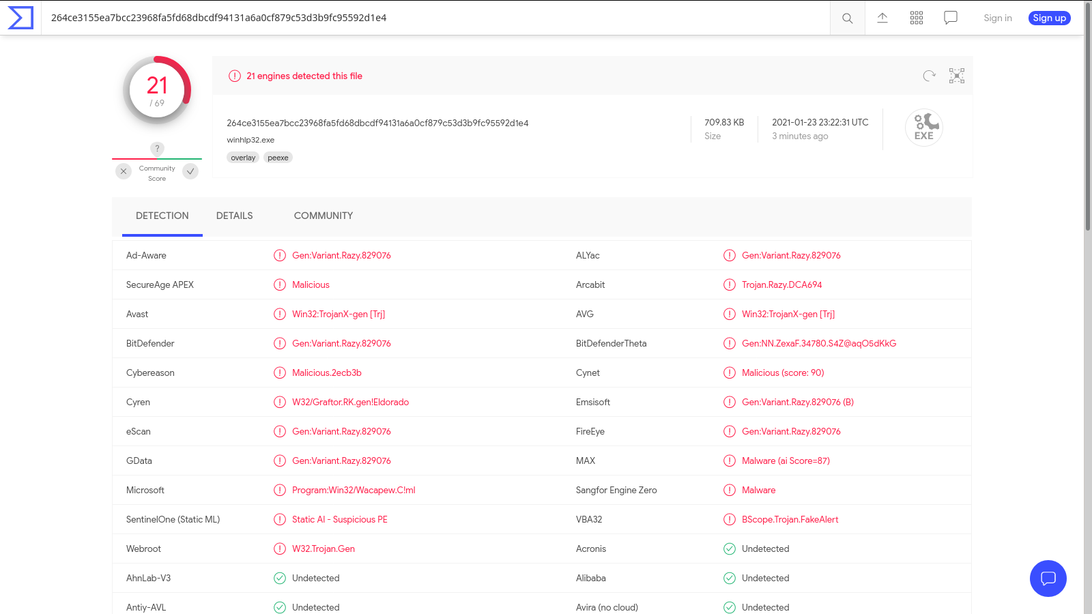Screen dimensions: 1092x614
Task: Click the FireEye detection warning icon
Action: click(x=730, y=431)
